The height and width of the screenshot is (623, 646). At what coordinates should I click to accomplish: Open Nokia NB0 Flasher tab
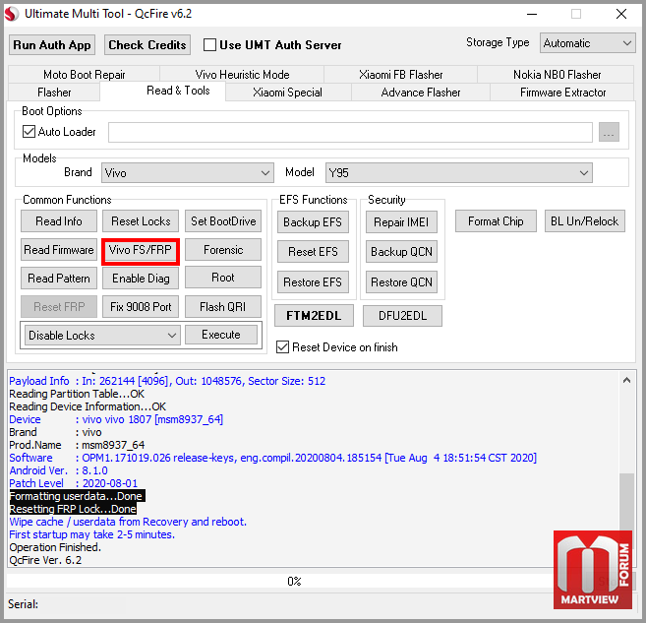pos(557,75)
